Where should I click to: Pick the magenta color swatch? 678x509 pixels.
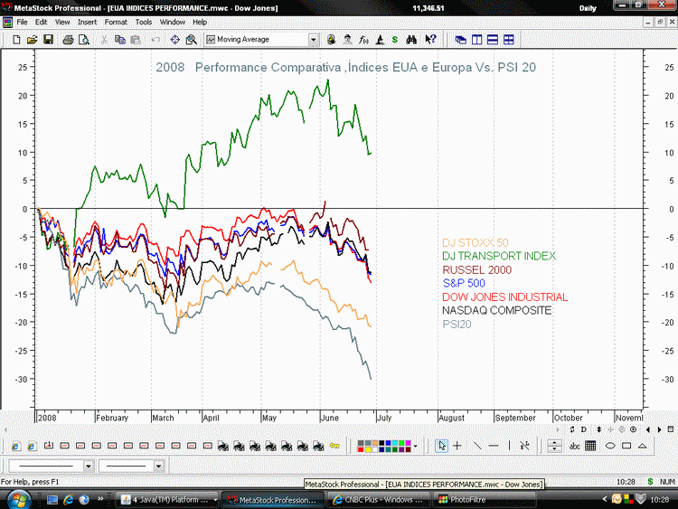click(409, 443)
